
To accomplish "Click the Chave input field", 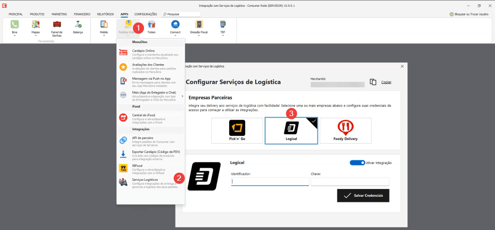I will pyautogui.click(x=350, y=182).
